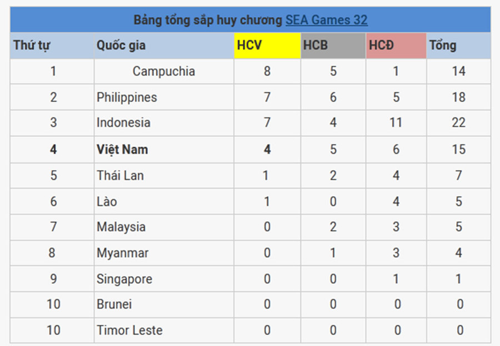Select the Lào country cell
This screenshot has width=500, height=346.
click(107, 201)
